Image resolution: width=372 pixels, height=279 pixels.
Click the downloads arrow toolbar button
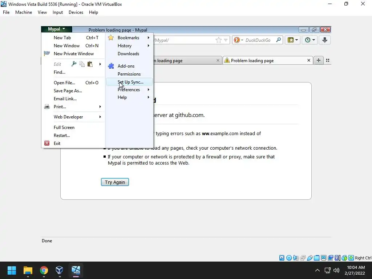[x=324, y=40]
